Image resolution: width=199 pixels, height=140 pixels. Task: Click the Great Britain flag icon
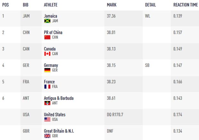tap(47, 136)
